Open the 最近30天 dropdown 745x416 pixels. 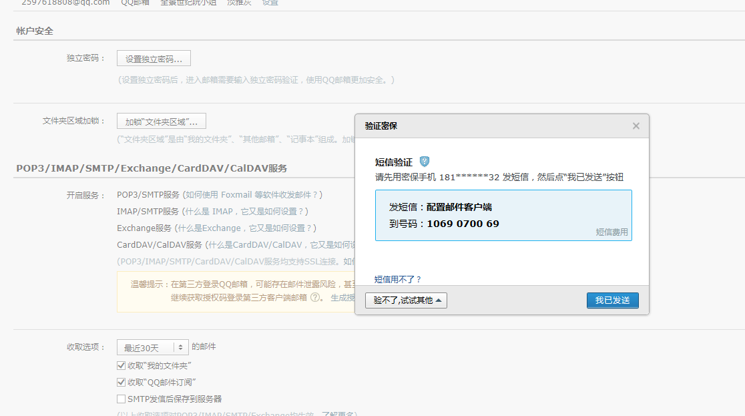pos(152,347)
